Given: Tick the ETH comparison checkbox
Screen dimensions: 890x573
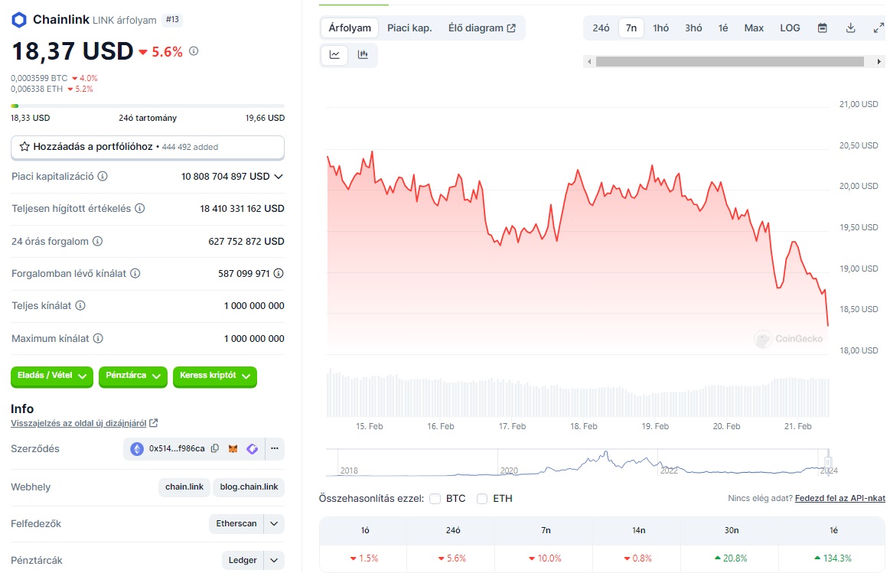Looking at the screenshot, I should 482,499.
